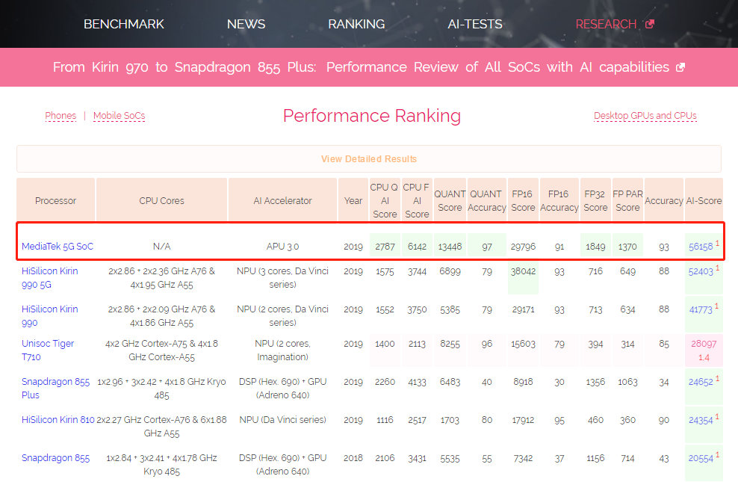The width and height of the screenshot is (738, 482).
Task: Open HiSilicon Kirin 810 link
Action: 58,419
